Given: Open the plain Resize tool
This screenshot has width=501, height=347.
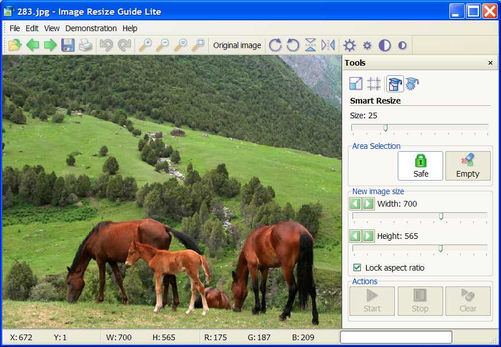Looking at the screenshot, I should pos(356,83).
